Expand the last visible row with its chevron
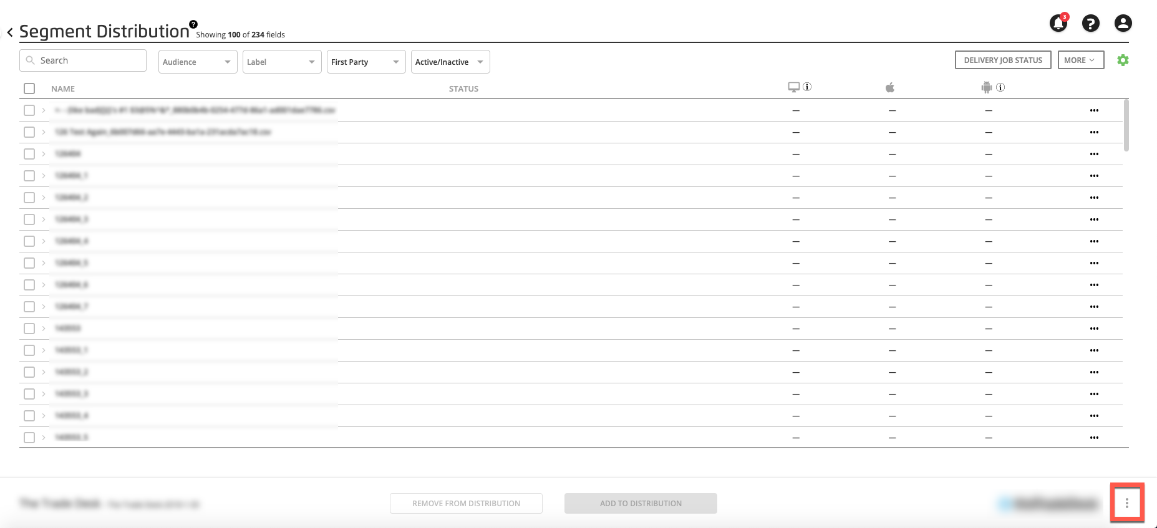 44,438
